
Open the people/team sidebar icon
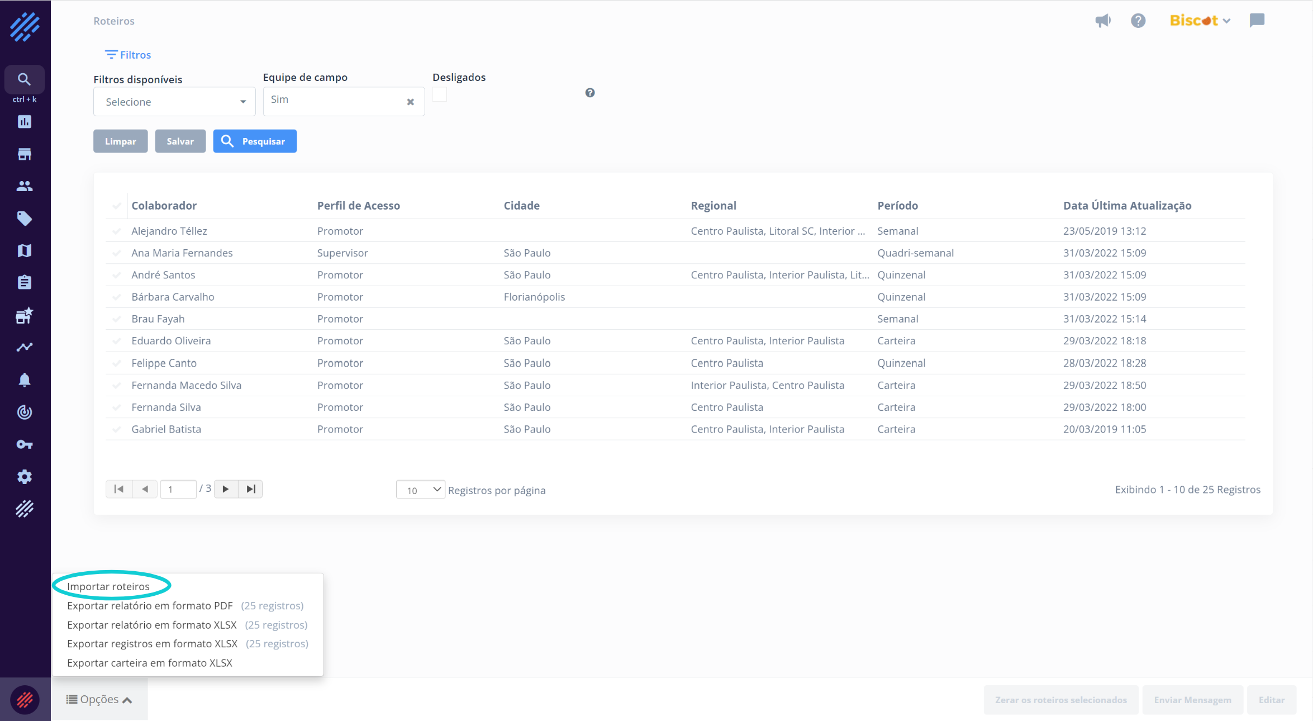click(x=24, y=186)
